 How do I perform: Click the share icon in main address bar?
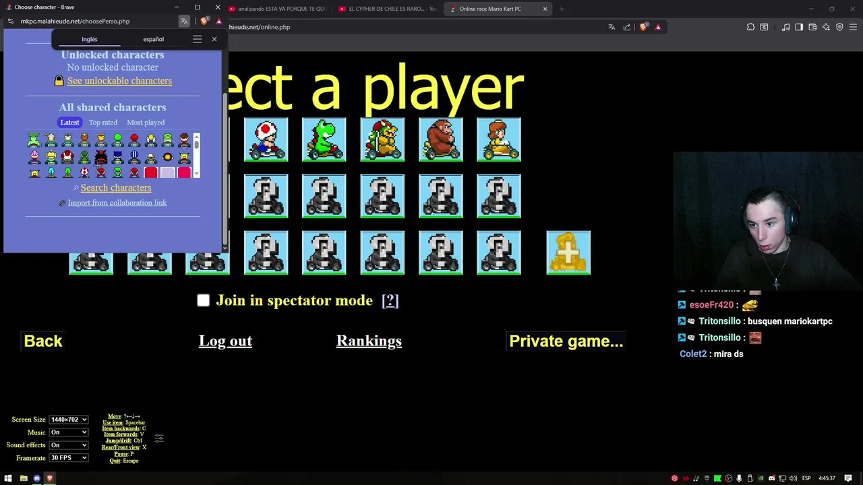(627, 27)
